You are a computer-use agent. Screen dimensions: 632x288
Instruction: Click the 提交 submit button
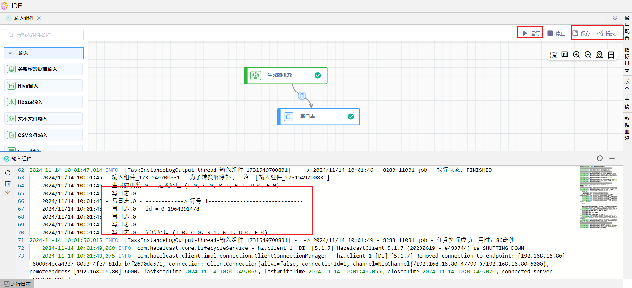[607, 33]
